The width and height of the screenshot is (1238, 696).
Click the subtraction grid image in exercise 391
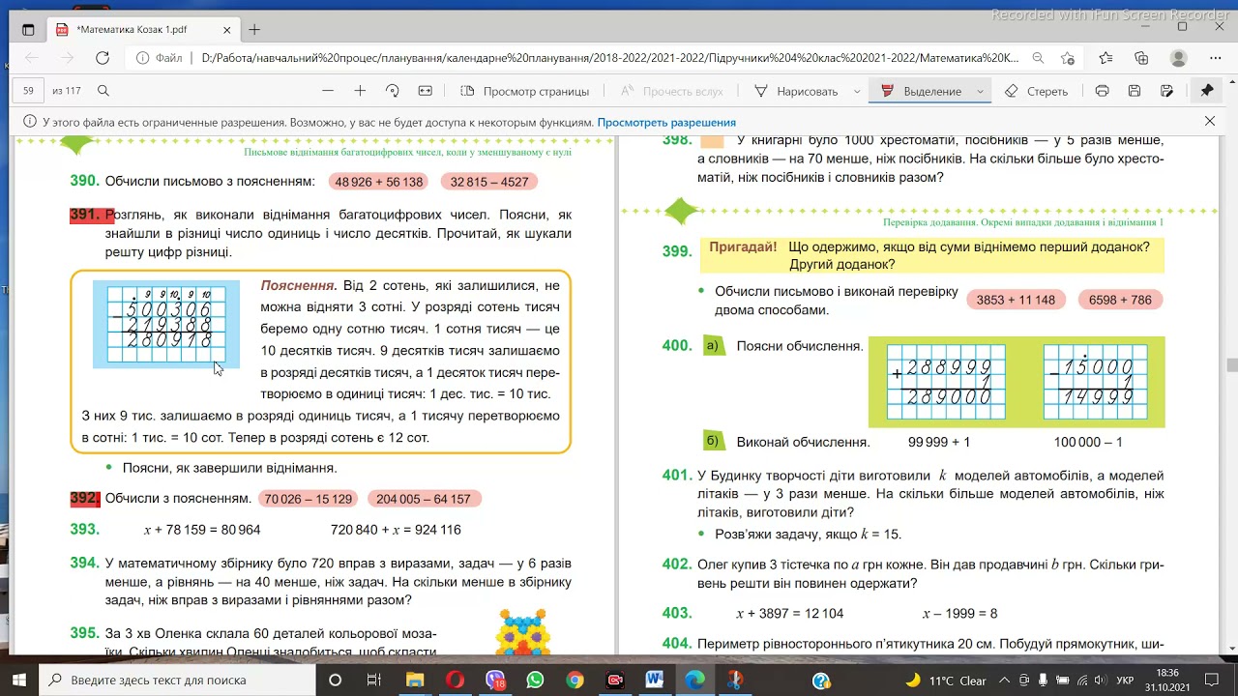pos(166,324)
